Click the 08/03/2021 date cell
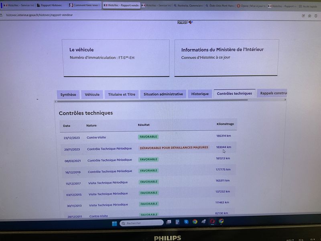The image size is (321, 241). tap(73, 161)
